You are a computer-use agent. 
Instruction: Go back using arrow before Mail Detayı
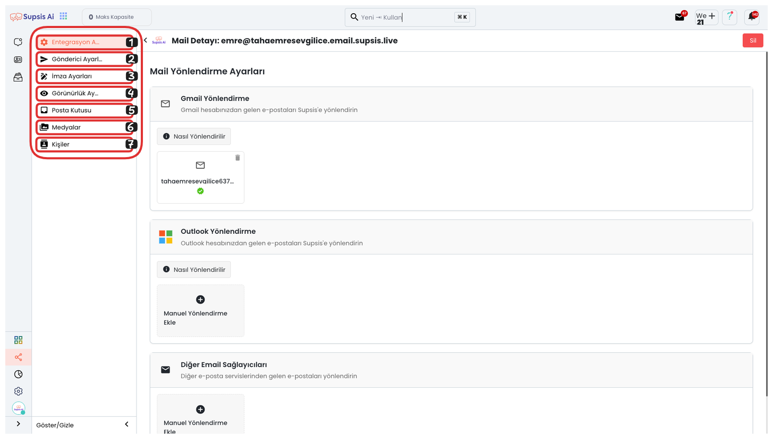coord(146,40)
